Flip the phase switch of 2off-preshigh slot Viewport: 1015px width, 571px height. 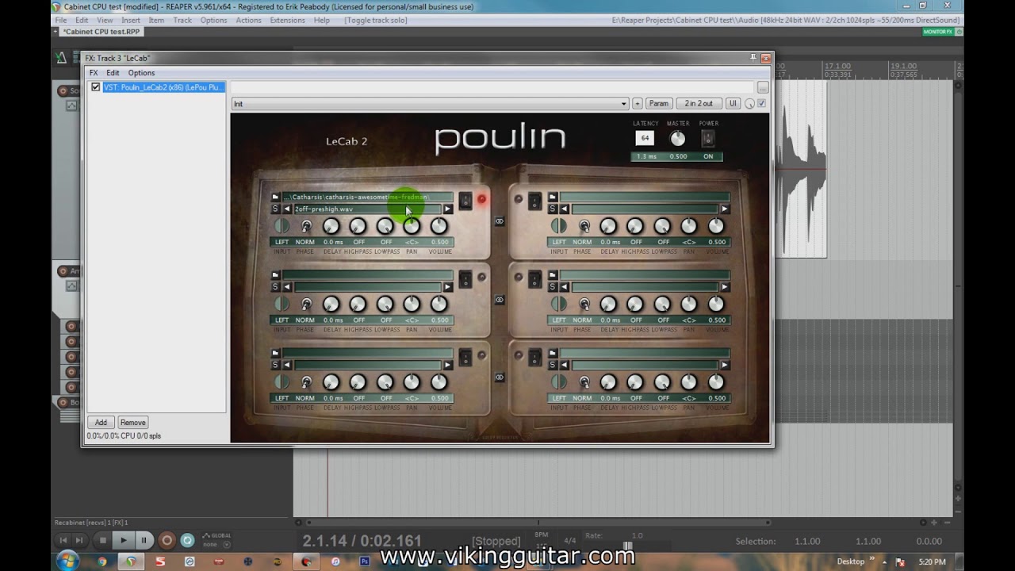pos(306,226)
